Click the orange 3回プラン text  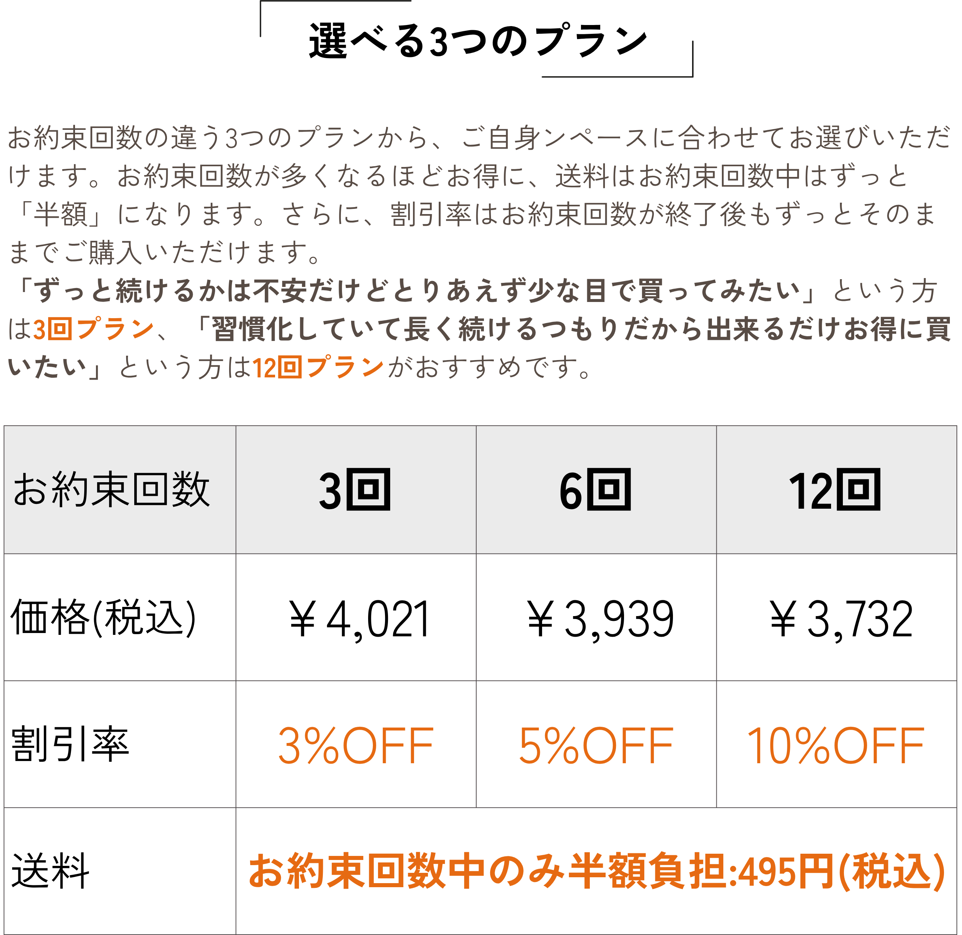pyautogui.click(x=93, y=329)
